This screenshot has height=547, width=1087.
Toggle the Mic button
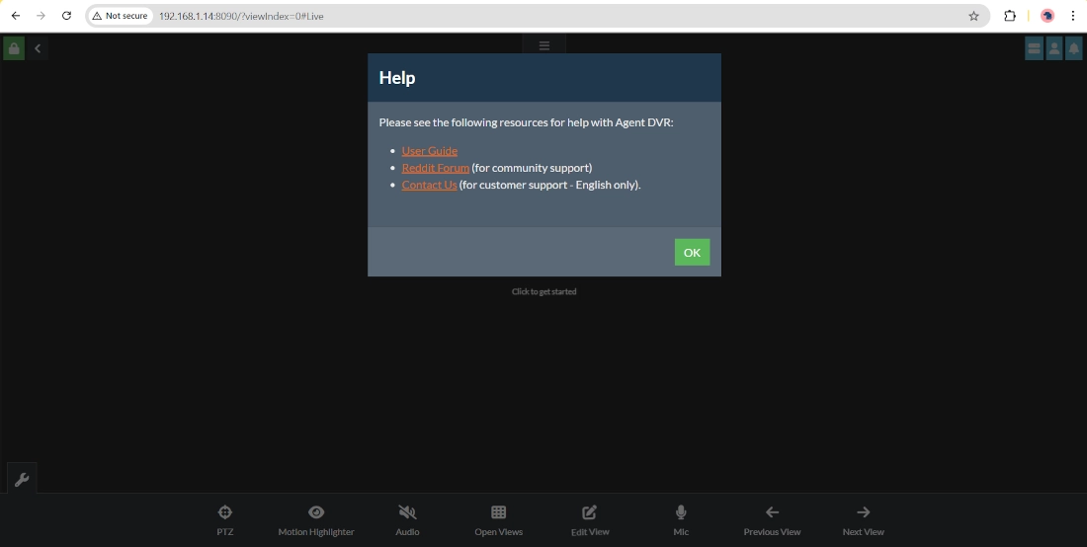pyautogui.click(x=681, y=520)
